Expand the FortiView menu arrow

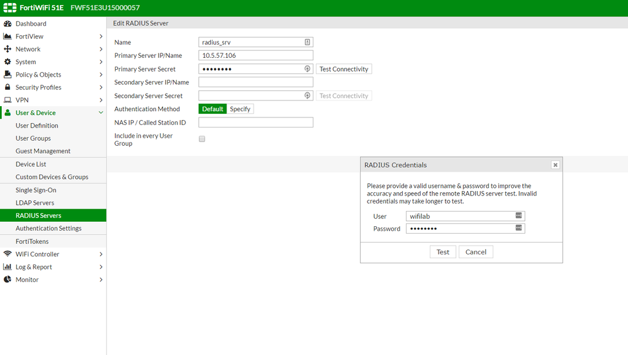click(x=101, y=36)
